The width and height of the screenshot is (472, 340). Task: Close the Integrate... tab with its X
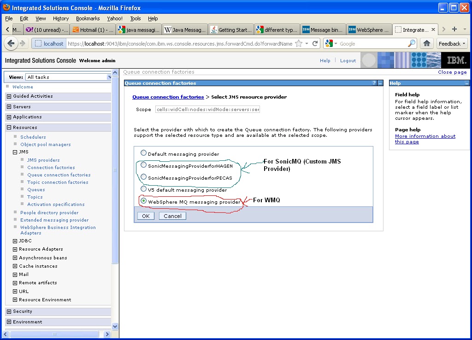click(x=433, y=29)
